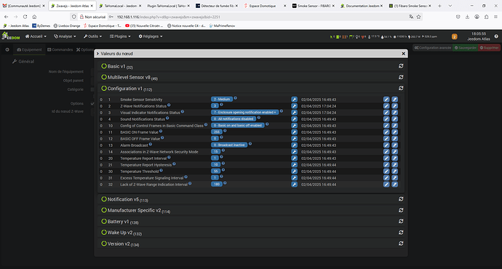Open the Réglages dropdown menu
The height and width of the screenshot is (269, 502).
point(151,36)
